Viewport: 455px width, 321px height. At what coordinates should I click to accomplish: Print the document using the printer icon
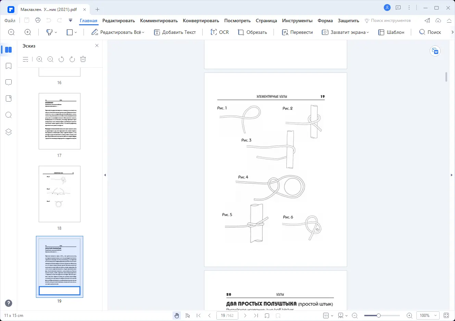click(38, 20)
